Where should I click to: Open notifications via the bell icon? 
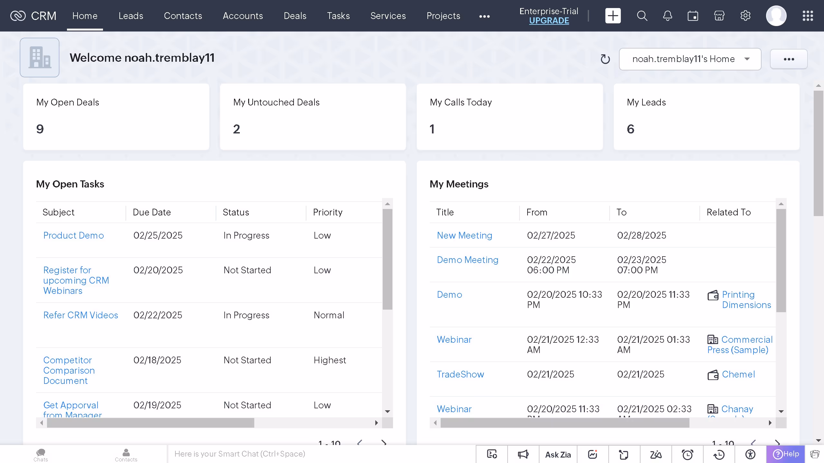click(x=667, y=15)
